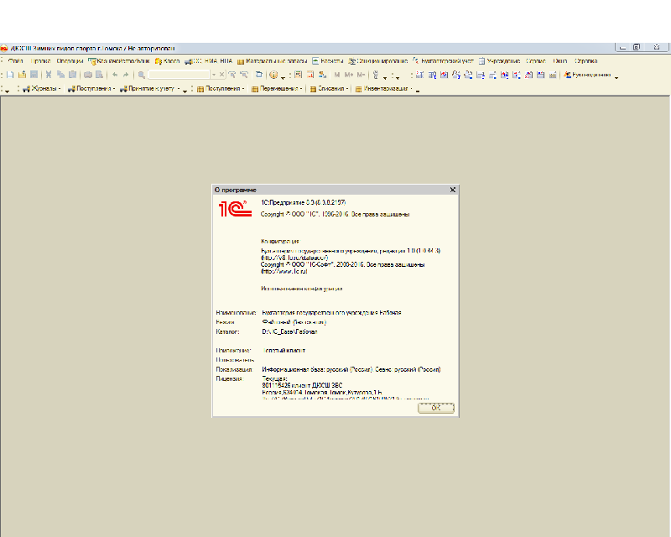The height and width of the screenshot is (537, 671).
Task: Open the Списания dropdown button
Action: click(329, 89)
